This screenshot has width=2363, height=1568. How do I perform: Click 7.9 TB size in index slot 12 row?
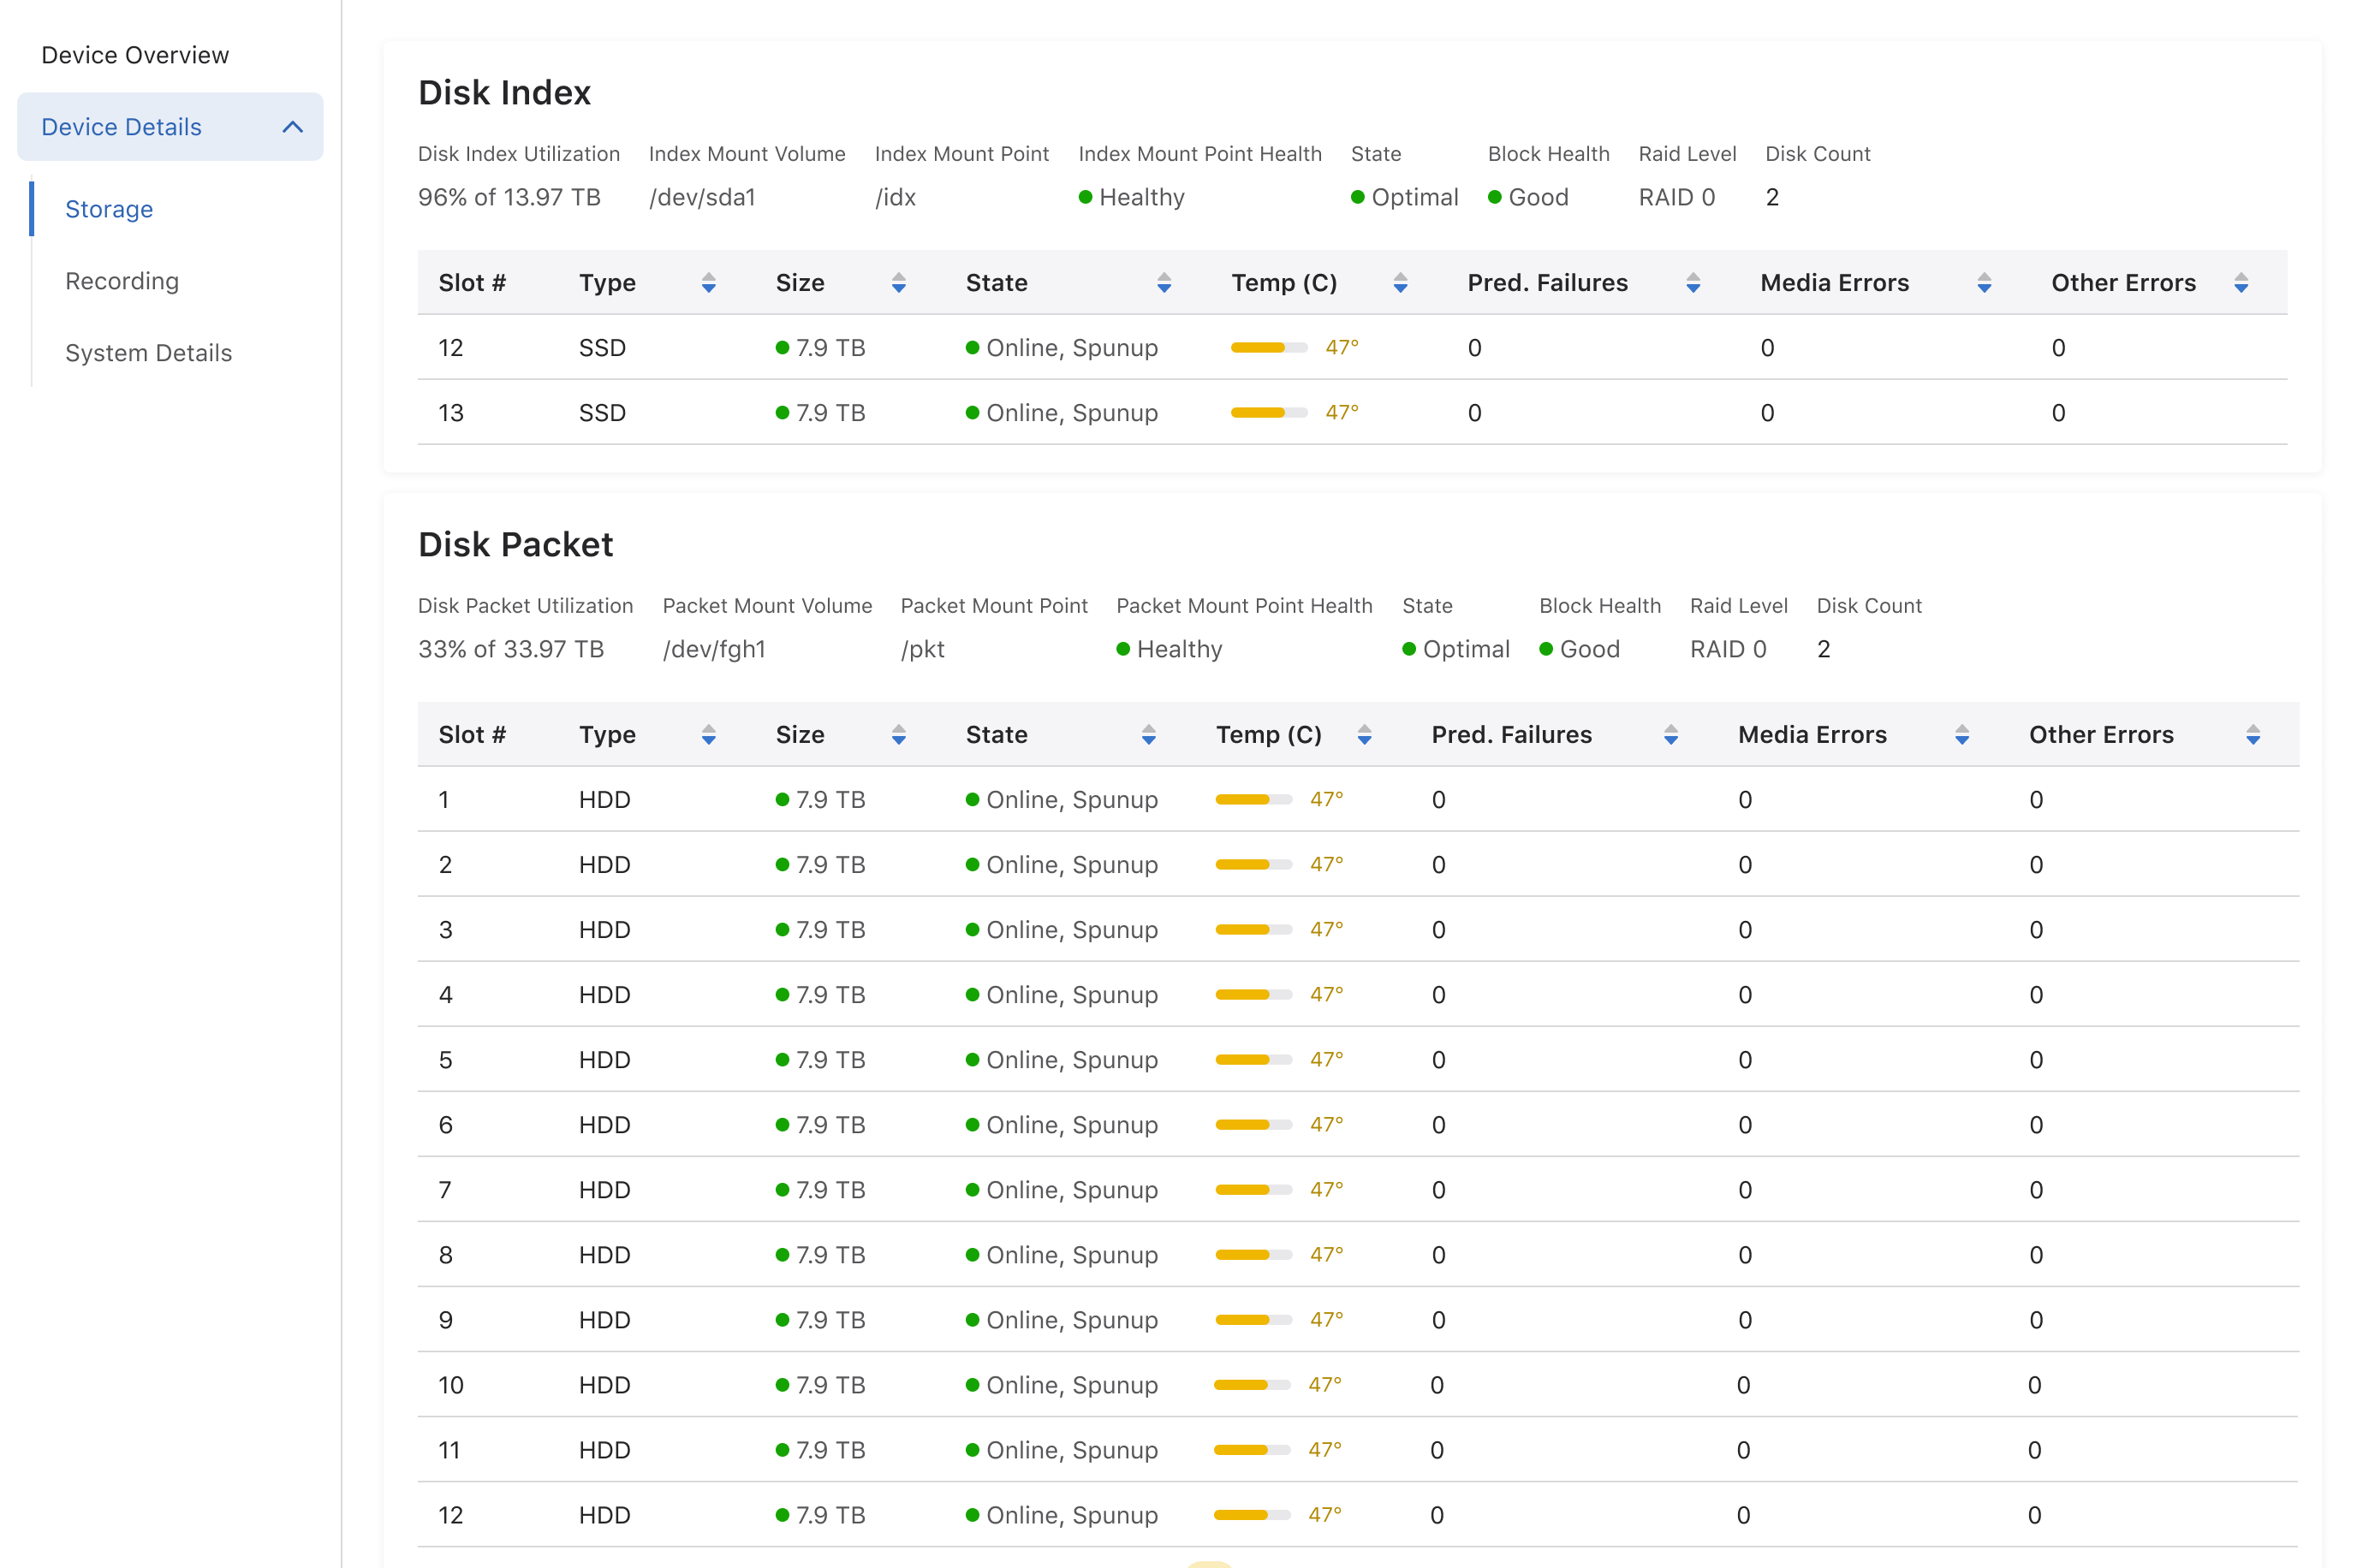click(x=820, y=348)
